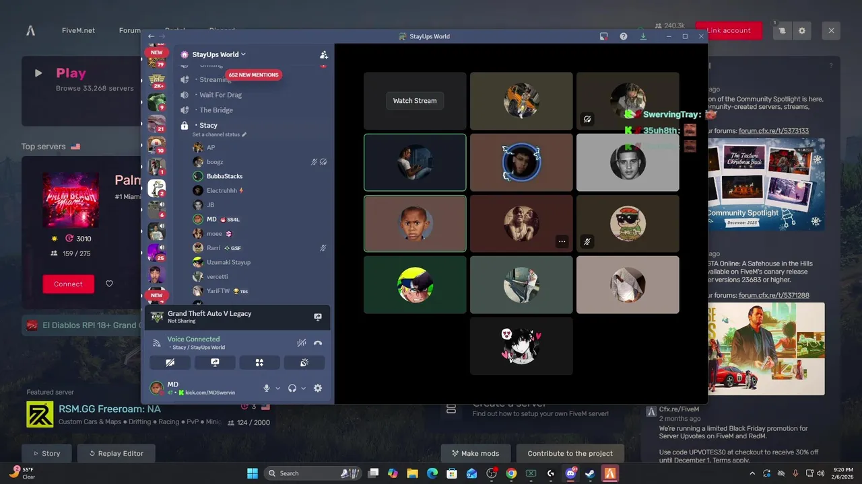
Task: Disconnect from the Stacy voice call
Action: (318, 343)
